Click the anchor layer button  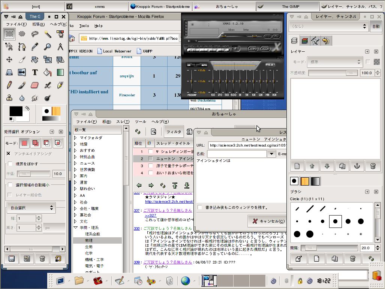357,166
